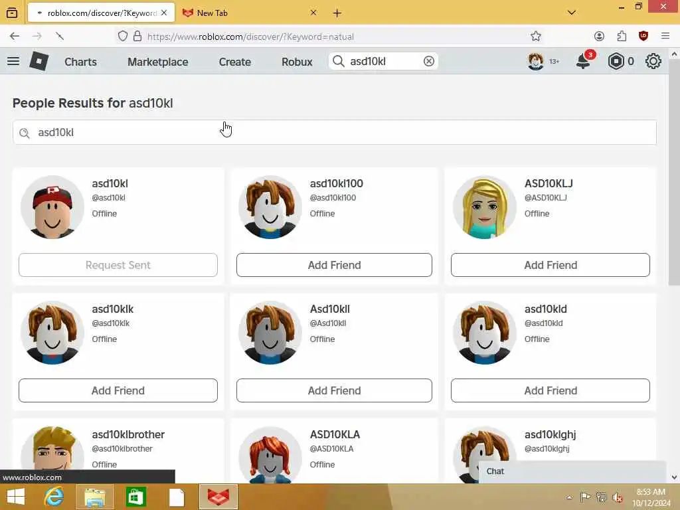Close the New Tab tab
Screen dimensions: 680x510
pyautogui.click(x=313, y=13)
